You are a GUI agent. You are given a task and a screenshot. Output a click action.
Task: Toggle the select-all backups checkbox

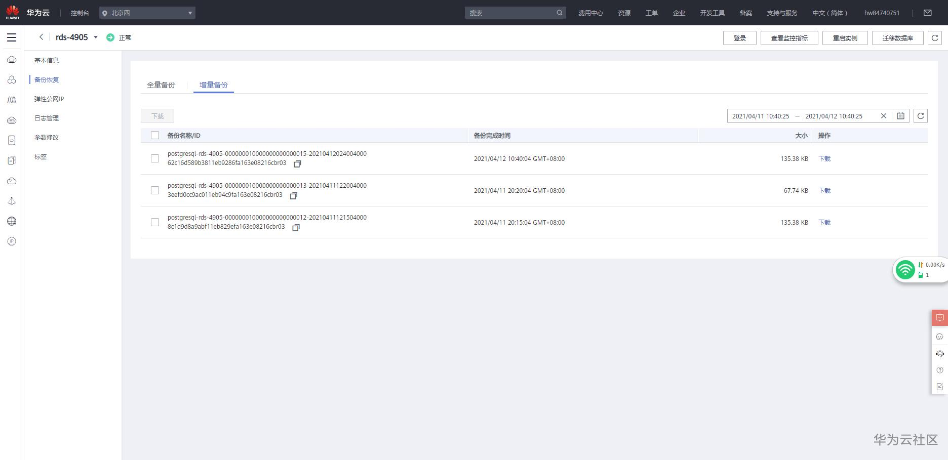pos(155,135)
